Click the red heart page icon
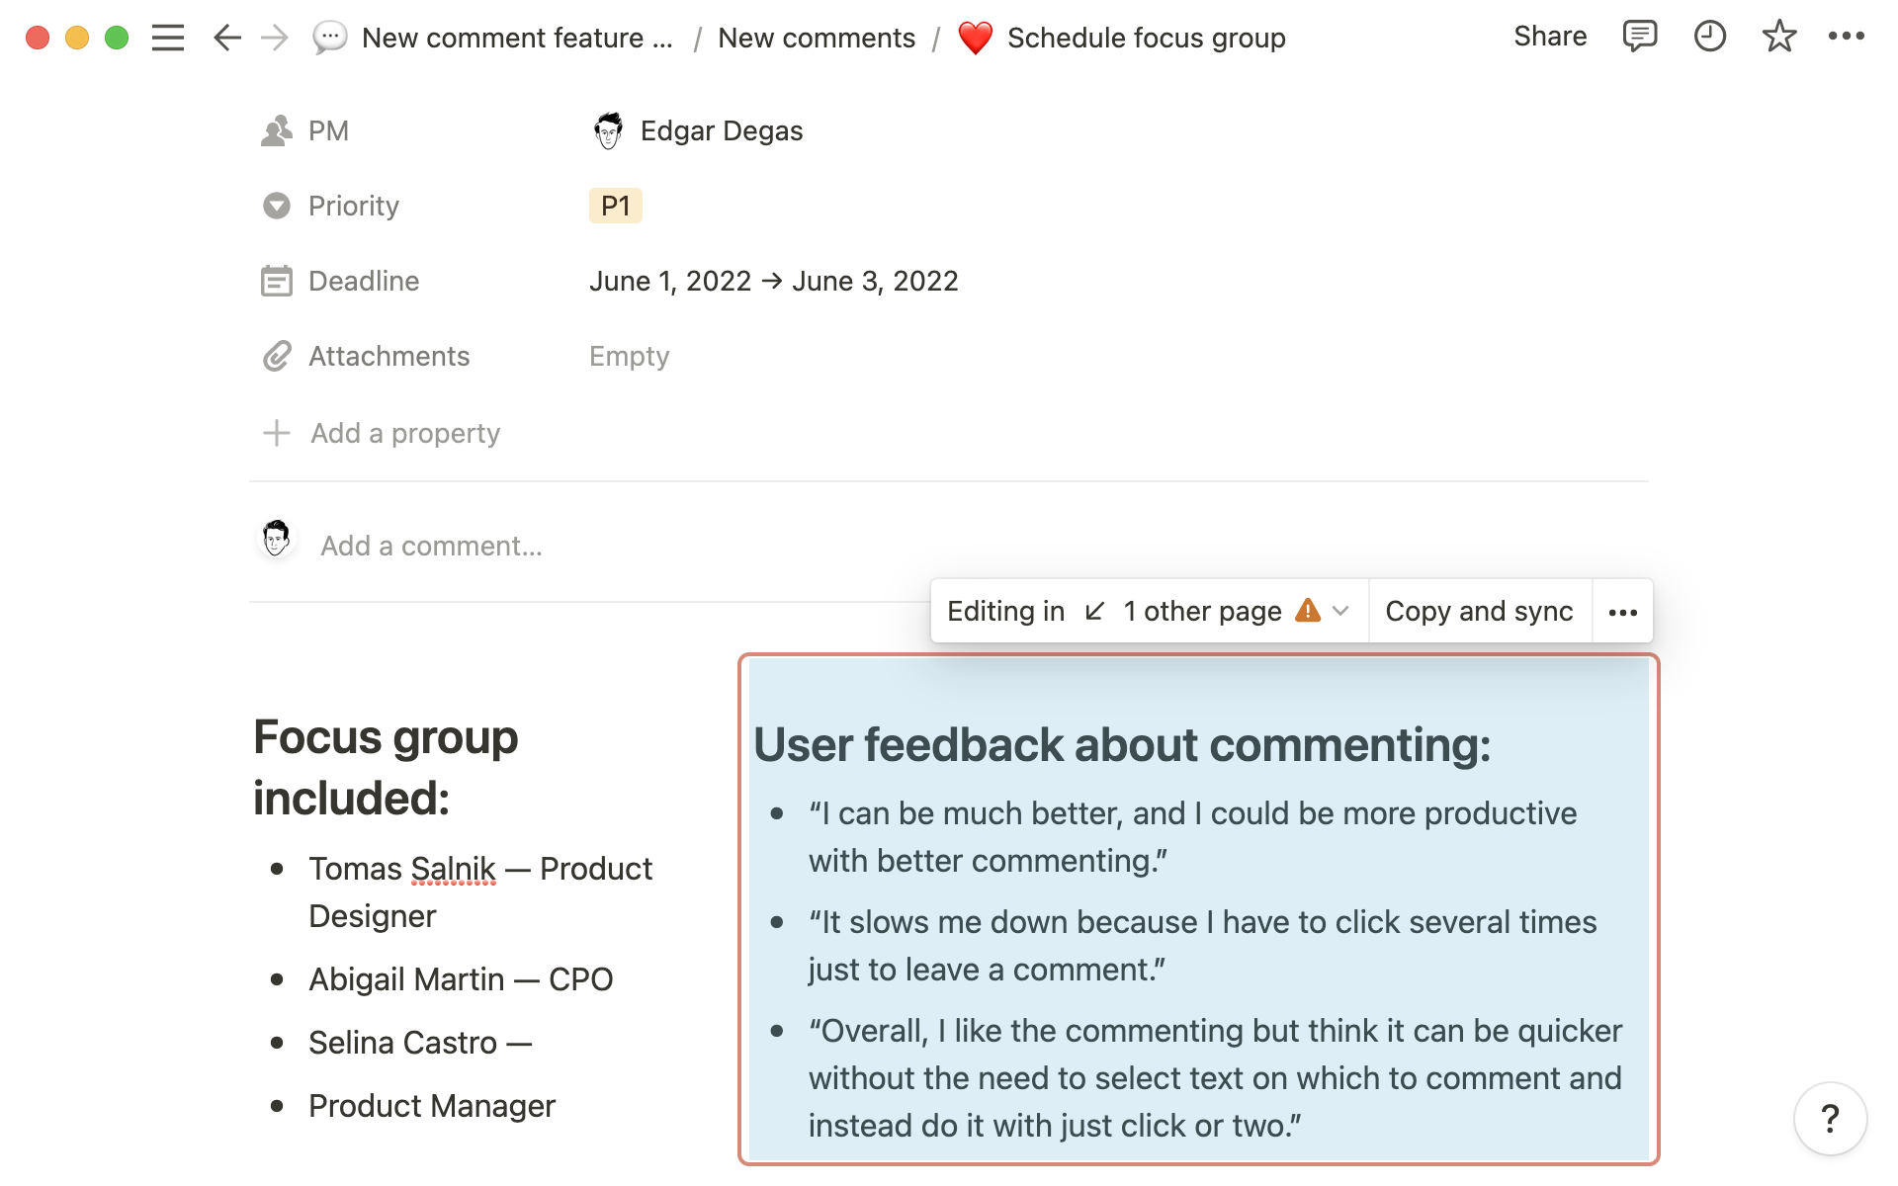1898x1186 pixels. pyautogui.click(x=975, y=39)
